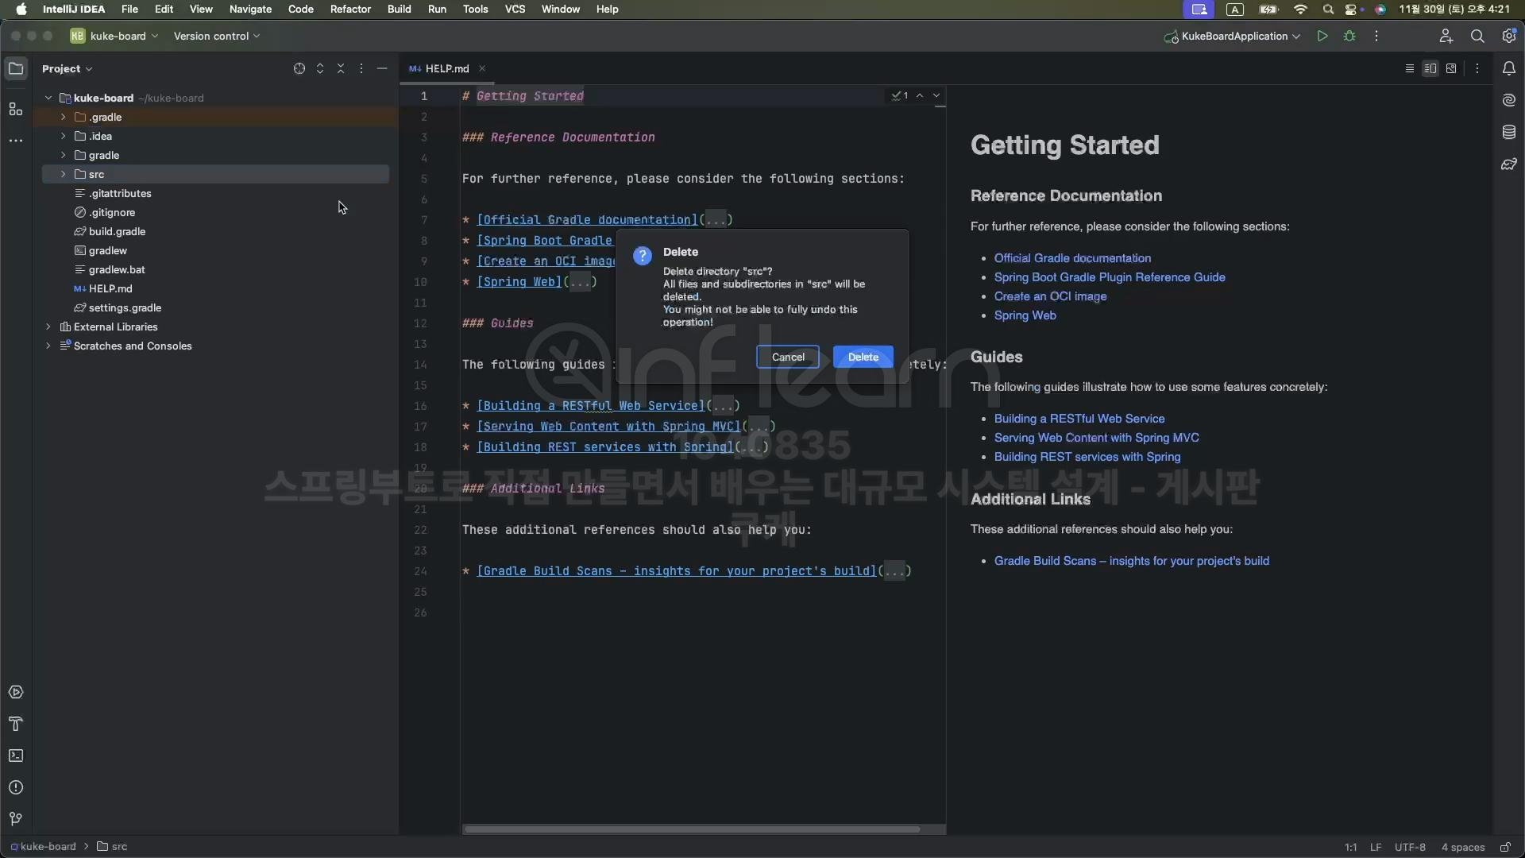
Task: Open the Problems tool window
Action: (16, 787)
